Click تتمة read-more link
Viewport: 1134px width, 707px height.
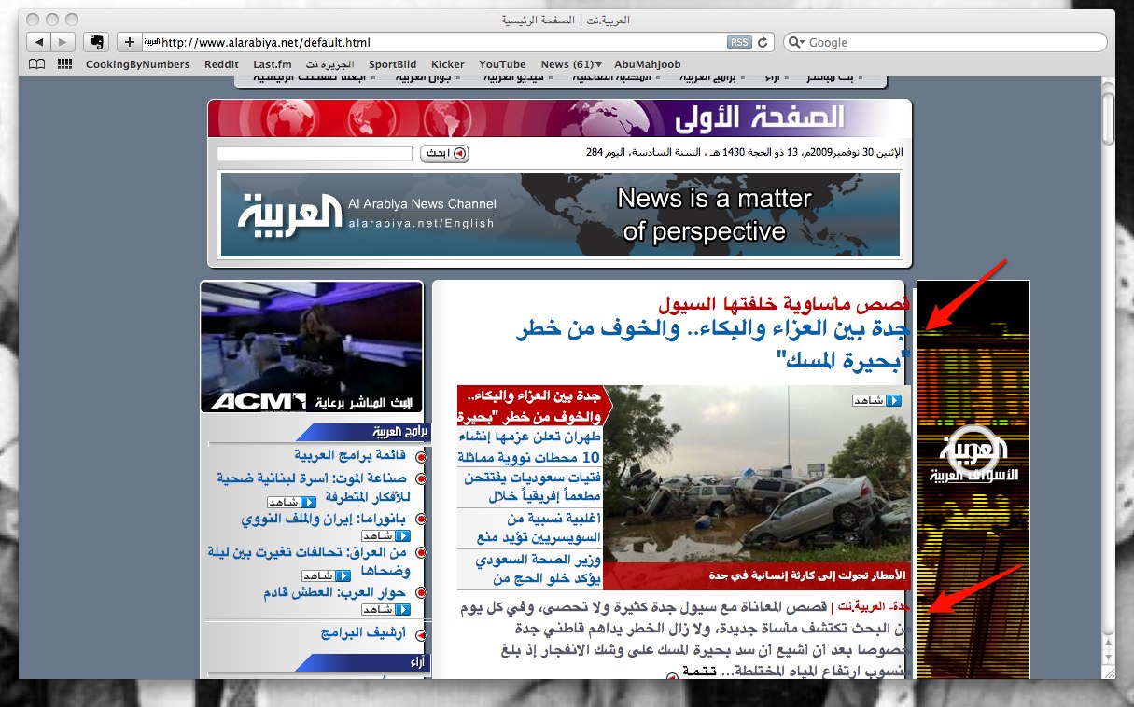698,672
